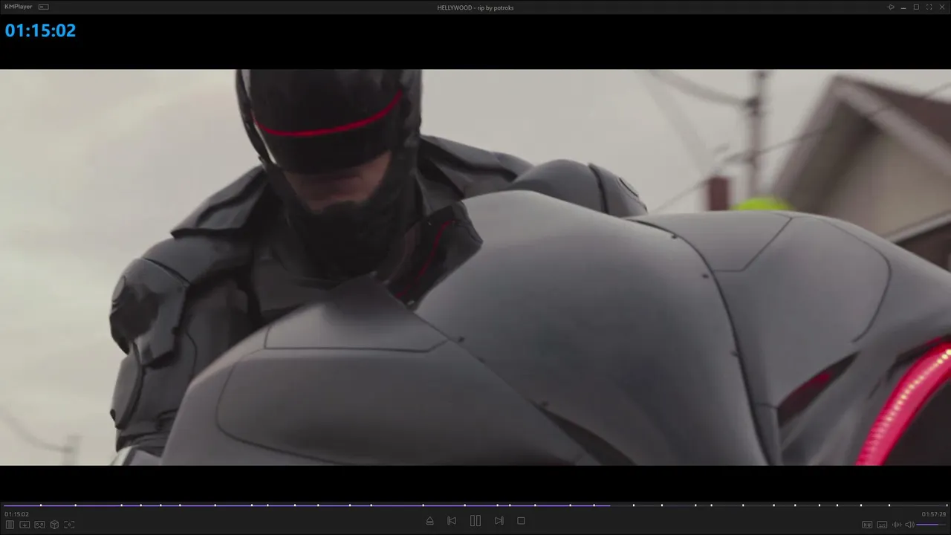The image size is (951, 535).
Task: Click the HELLYWOOD - rip by potroks title
Action: (475, 7)
